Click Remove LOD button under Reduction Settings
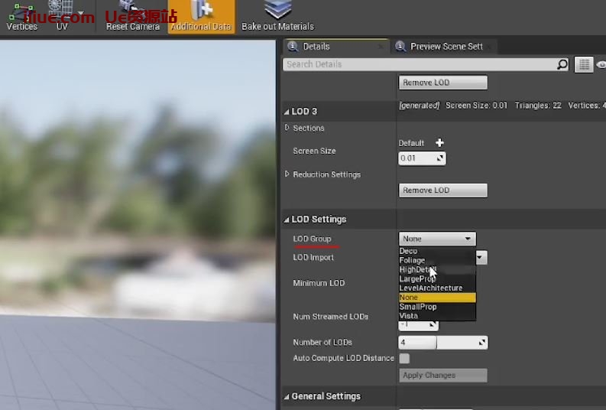 tap(443, 190)
